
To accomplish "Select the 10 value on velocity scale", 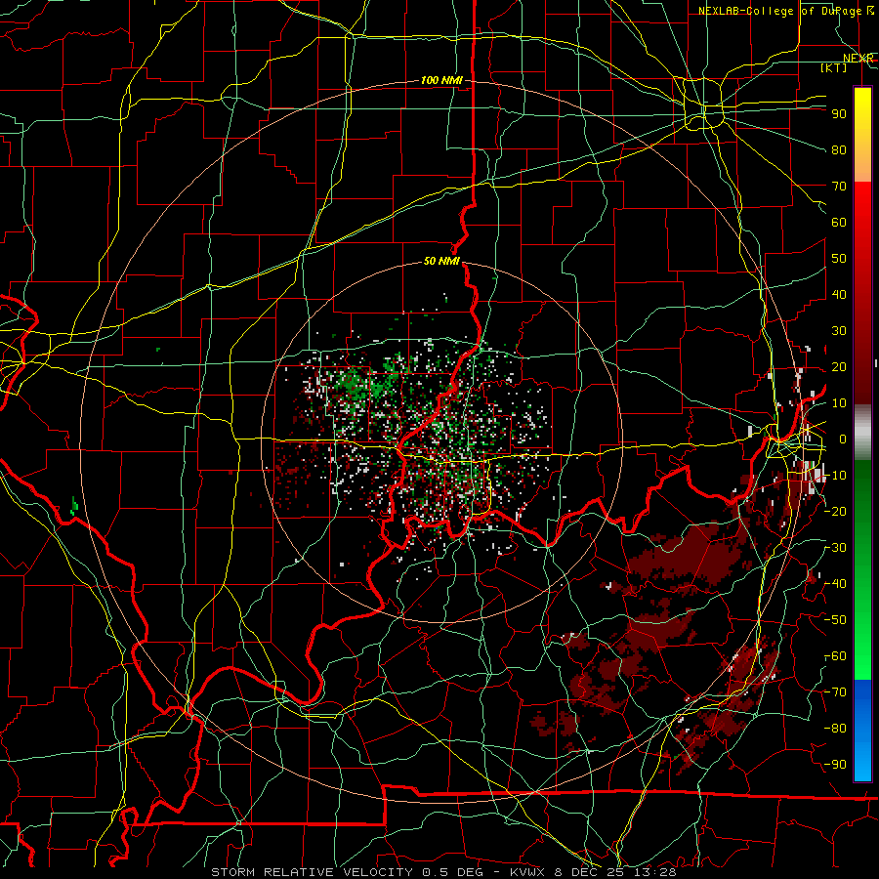I will pyautogui.click(x=839, y=403).
